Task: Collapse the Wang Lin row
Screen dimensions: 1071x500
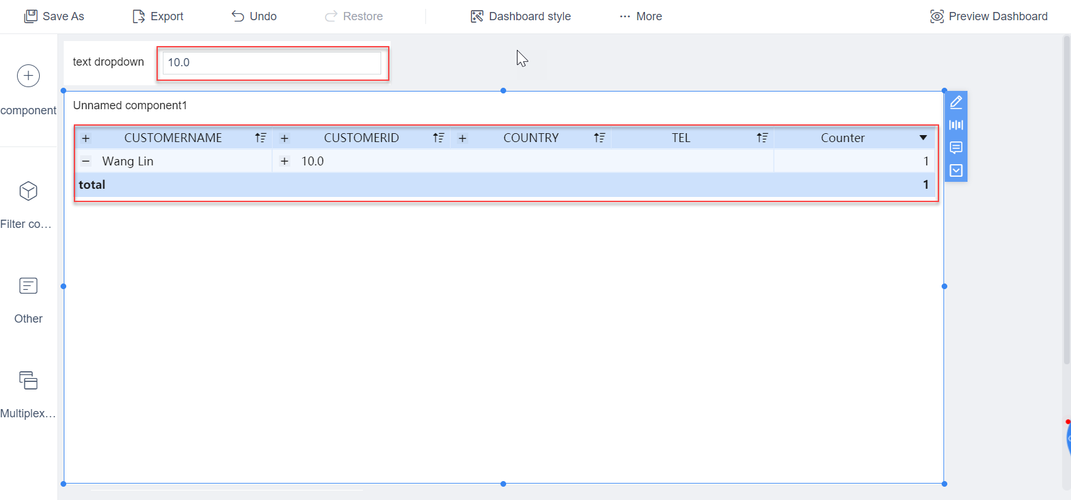Action: 86,162
